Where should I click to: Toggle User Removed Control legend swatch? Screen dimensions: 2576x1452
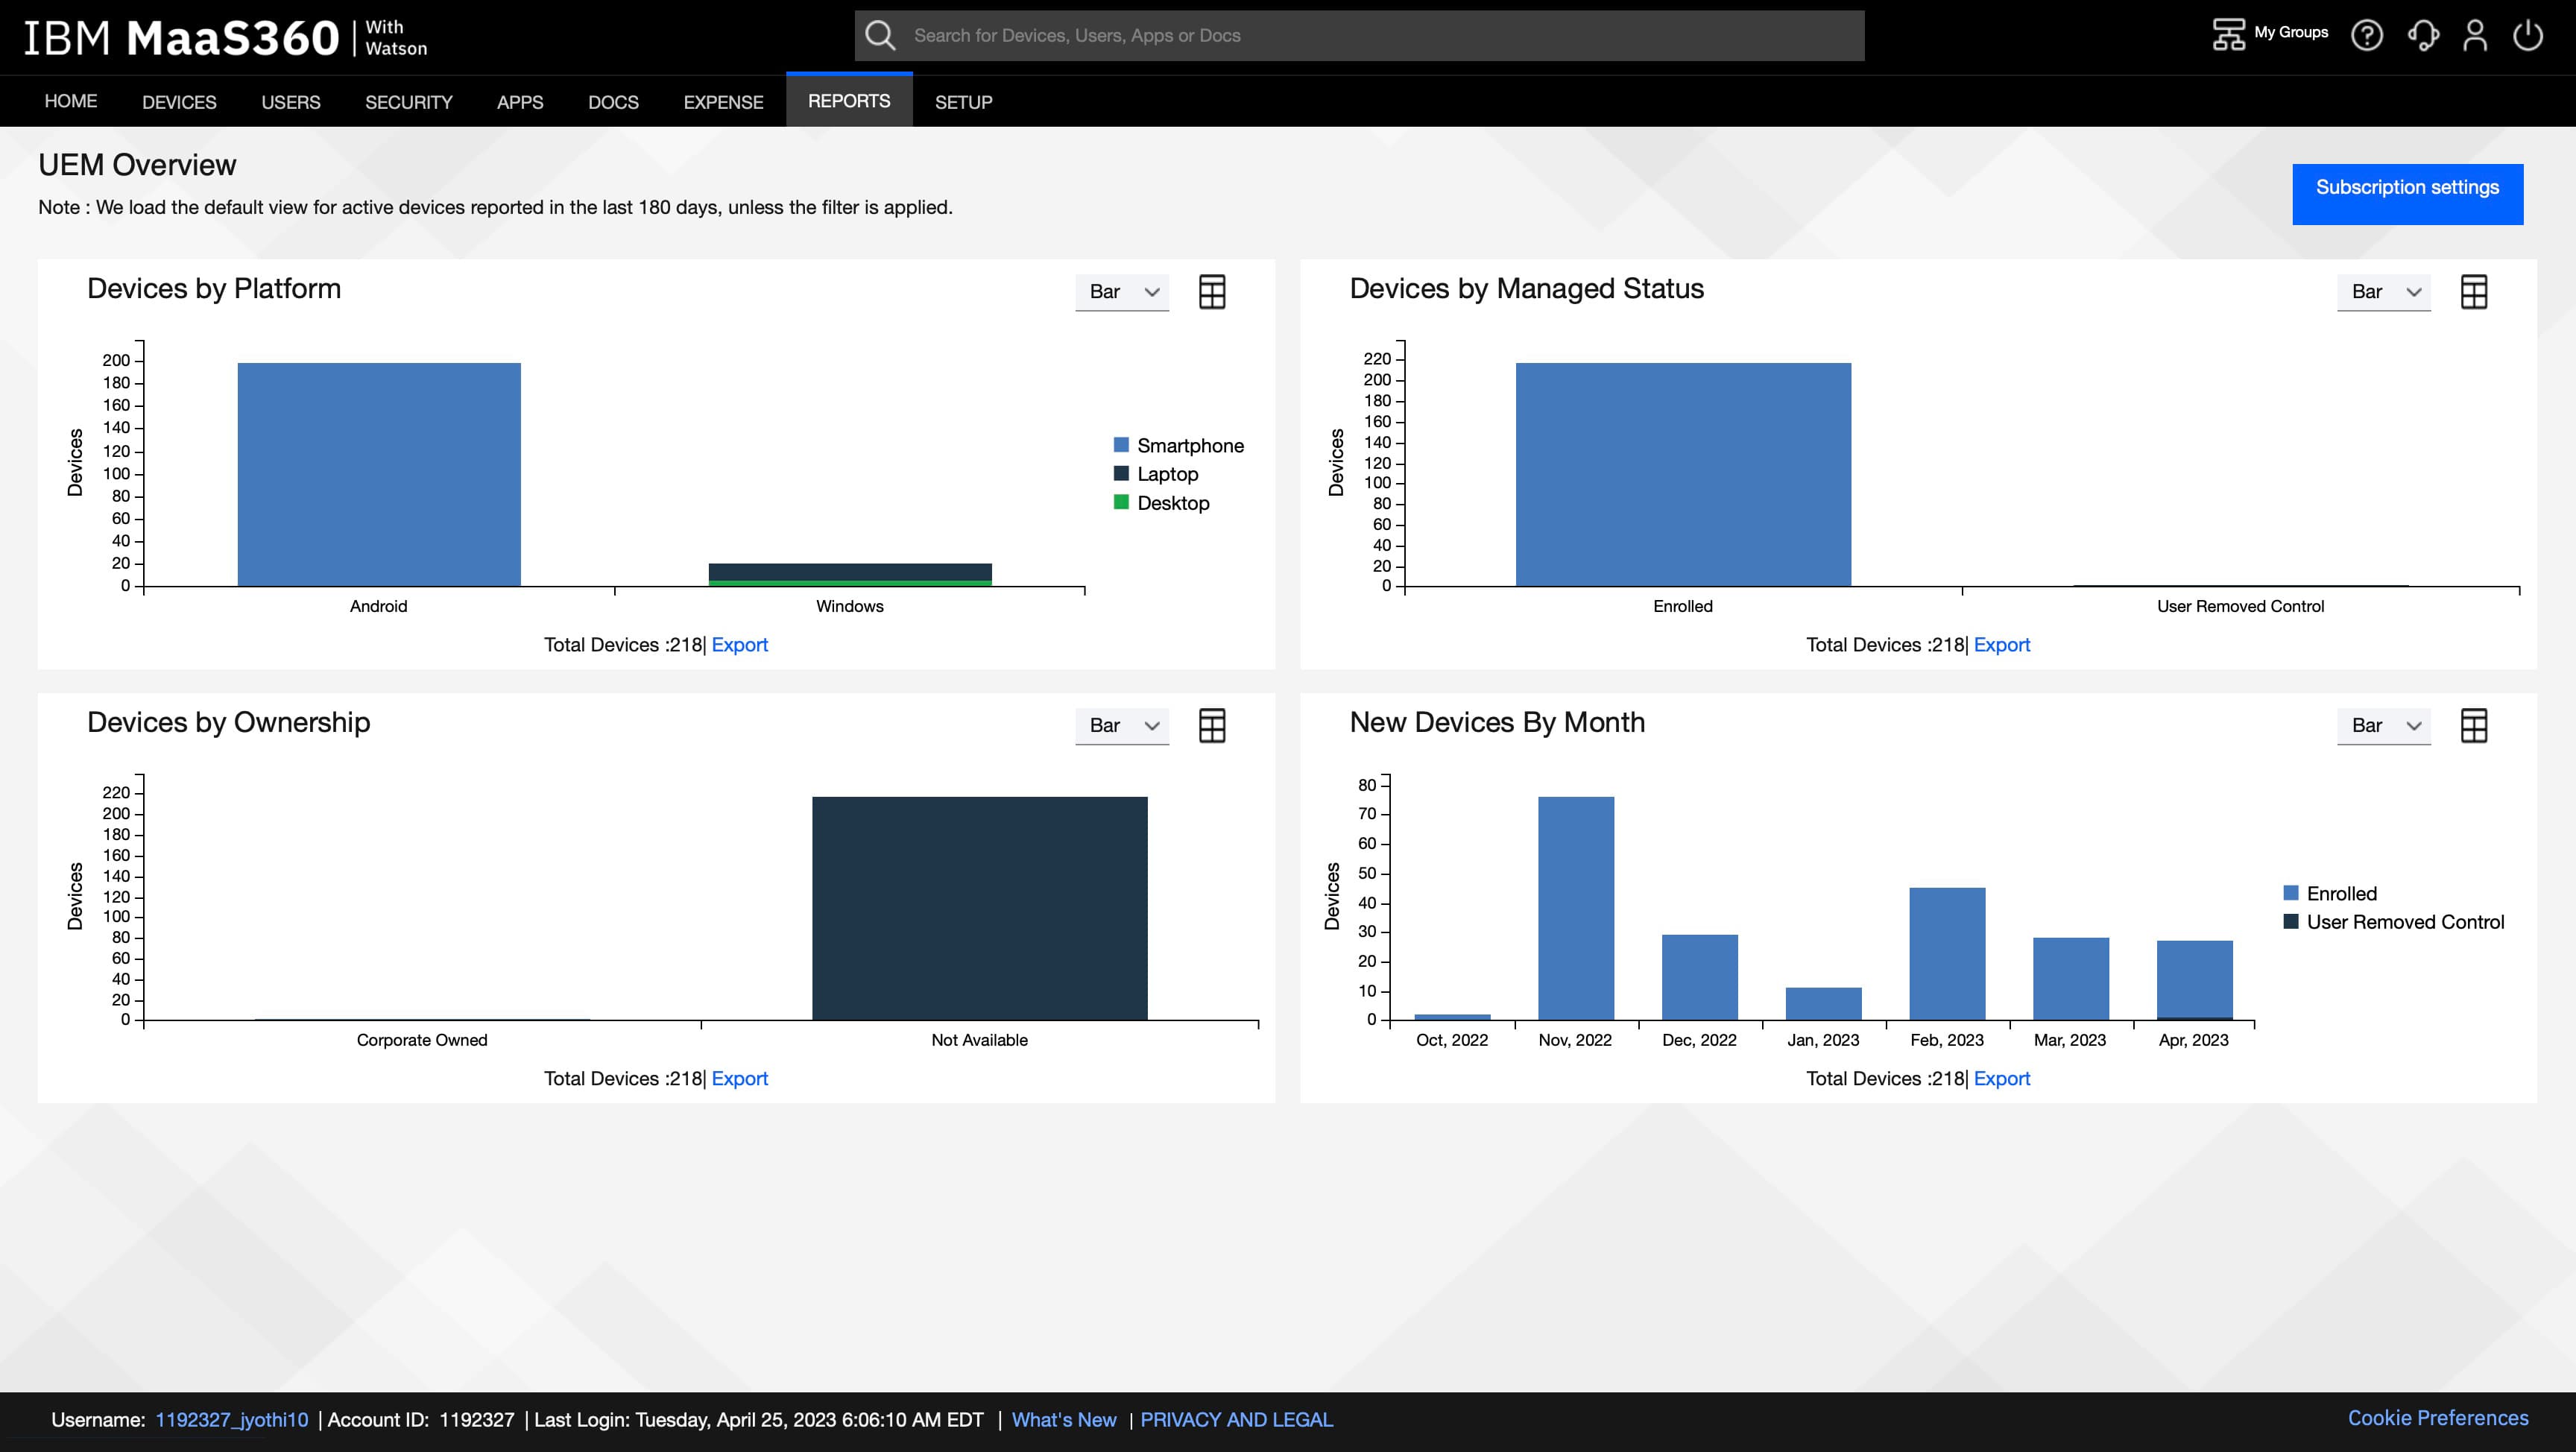tap(2291, 921)
